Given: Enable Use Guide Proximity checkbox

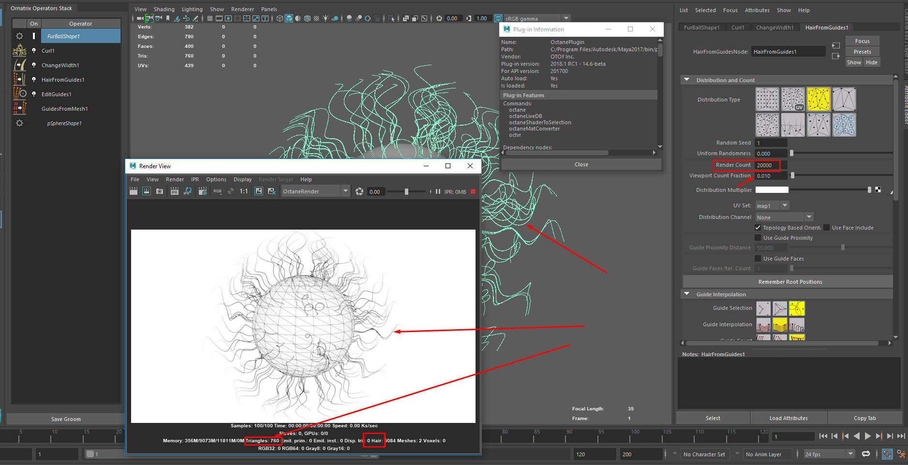Looking at the screenshot, I should click(x=758, y=238).
